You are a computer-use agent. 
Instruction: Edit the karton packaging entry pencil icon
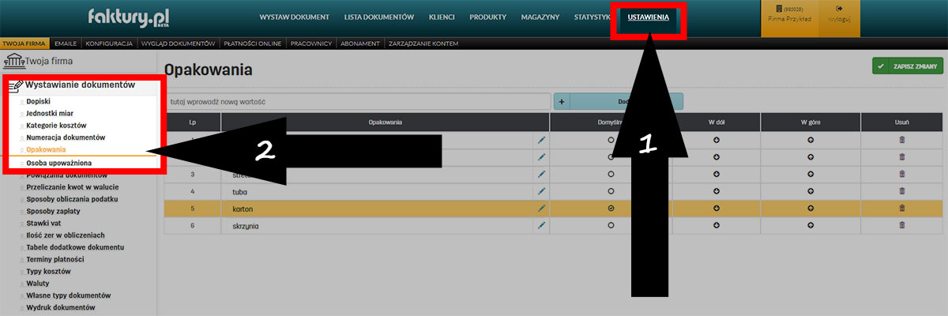(542, 208)
